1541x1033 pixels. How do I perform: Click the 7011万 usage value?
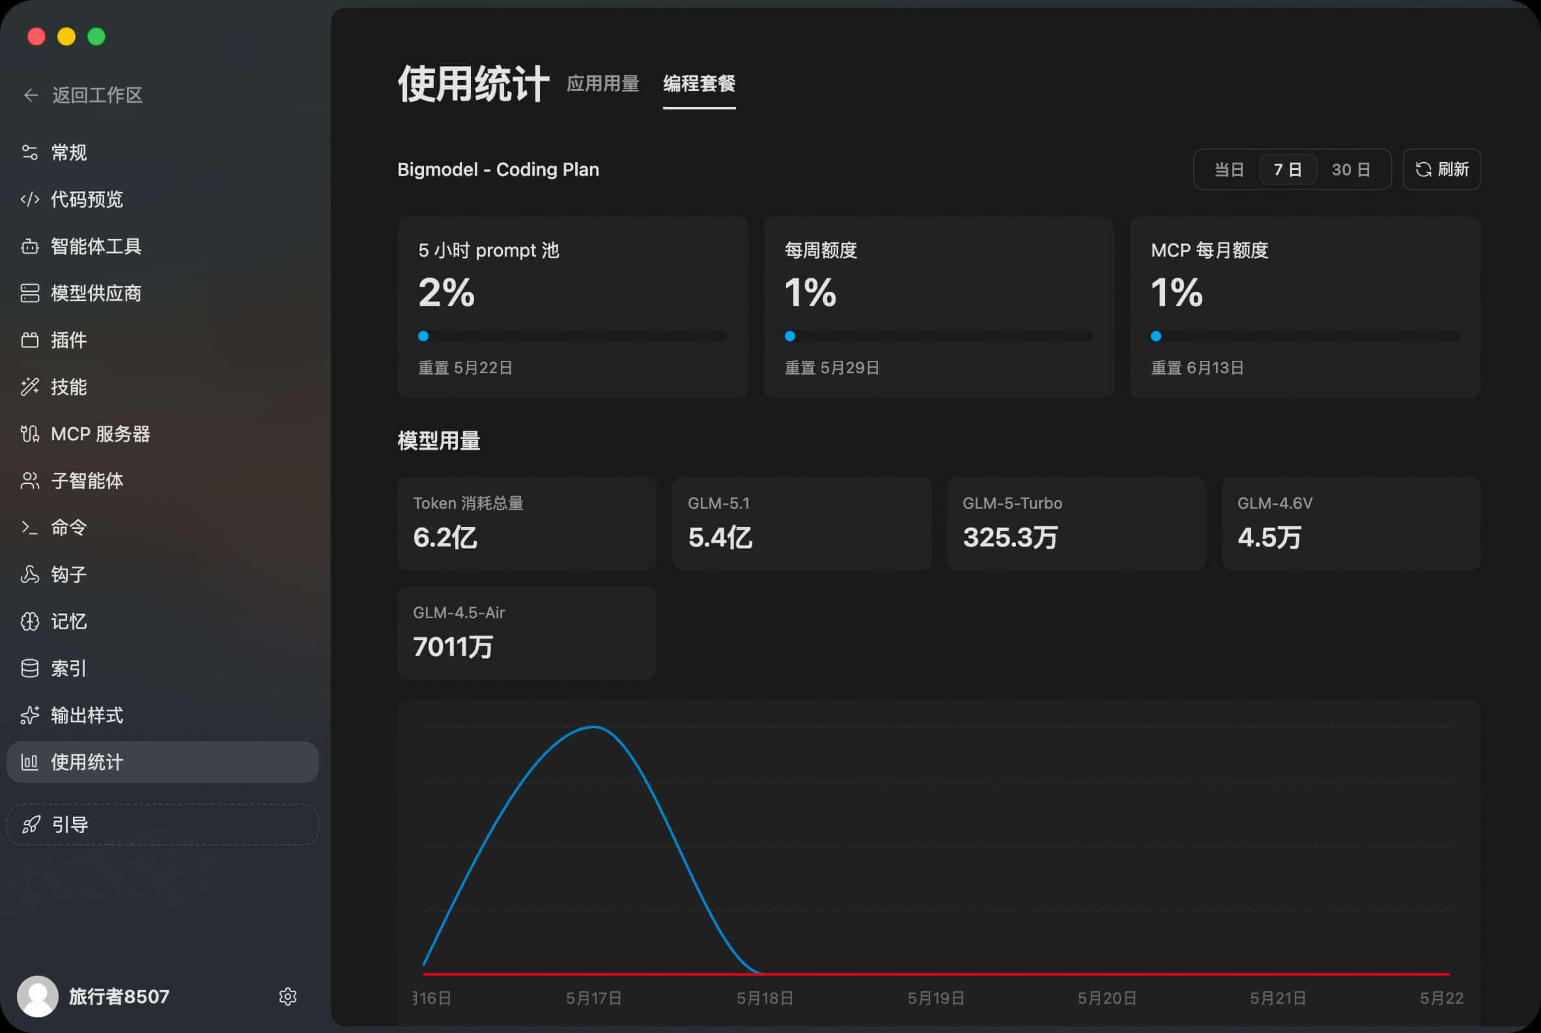(x=453, y=647)
